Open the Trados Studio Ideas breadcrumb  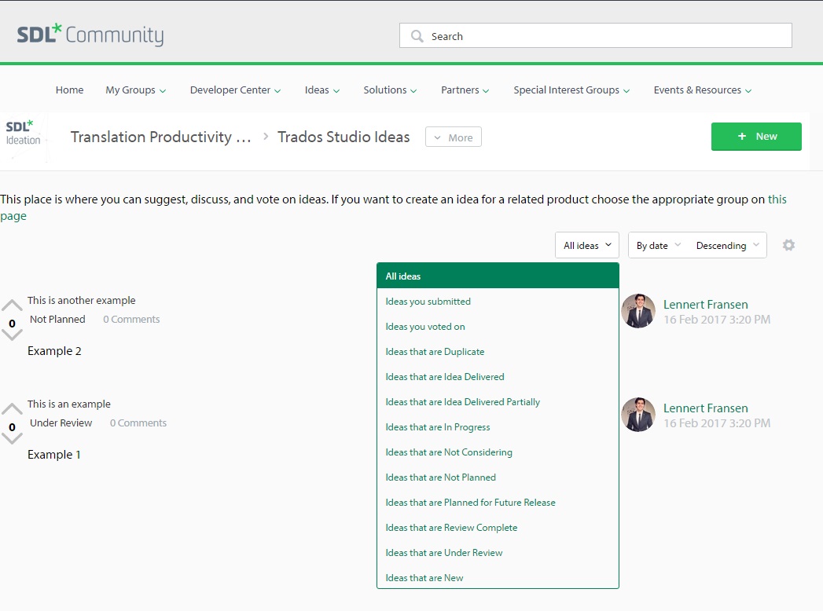coord(344,137)
